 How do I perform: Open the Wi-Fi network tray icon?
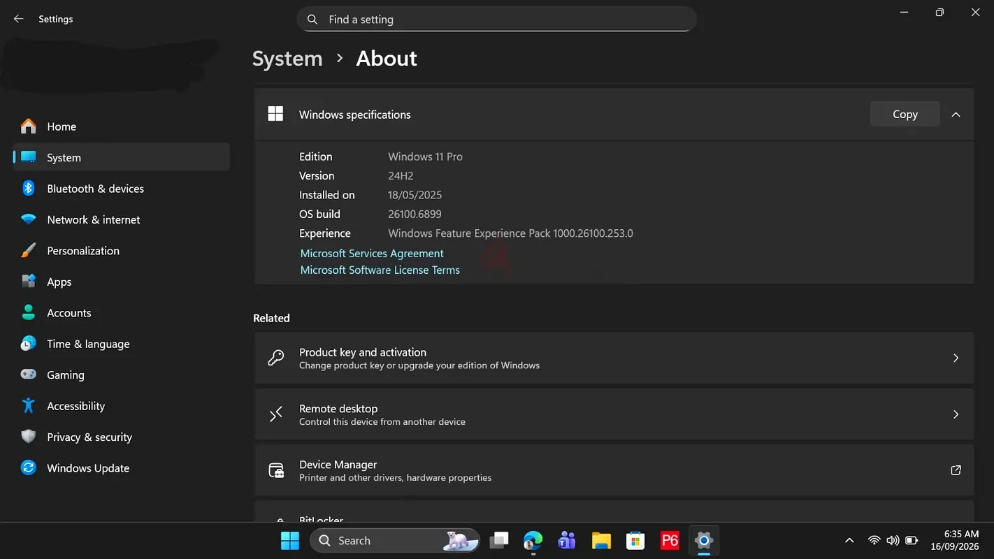click(x=874, y=541)
